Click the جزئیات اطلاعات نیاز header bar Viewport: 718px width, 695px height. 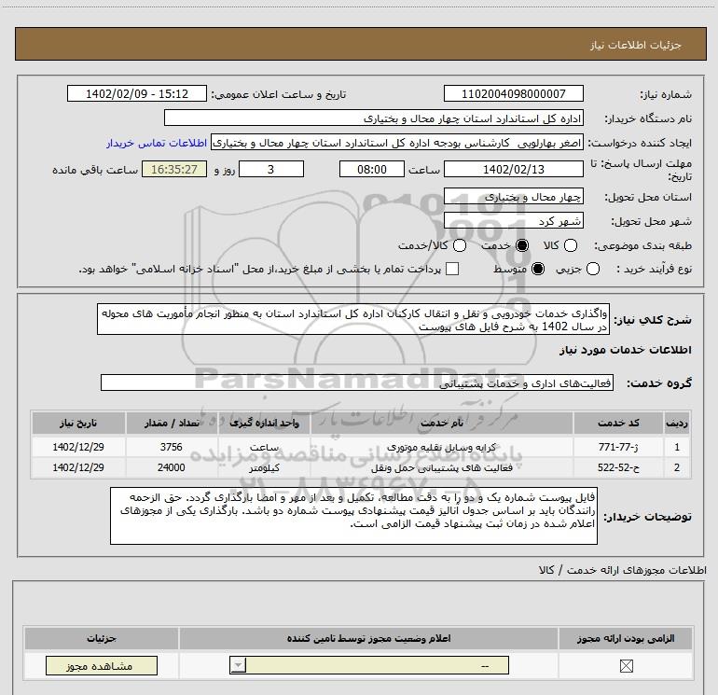(361, 44)
